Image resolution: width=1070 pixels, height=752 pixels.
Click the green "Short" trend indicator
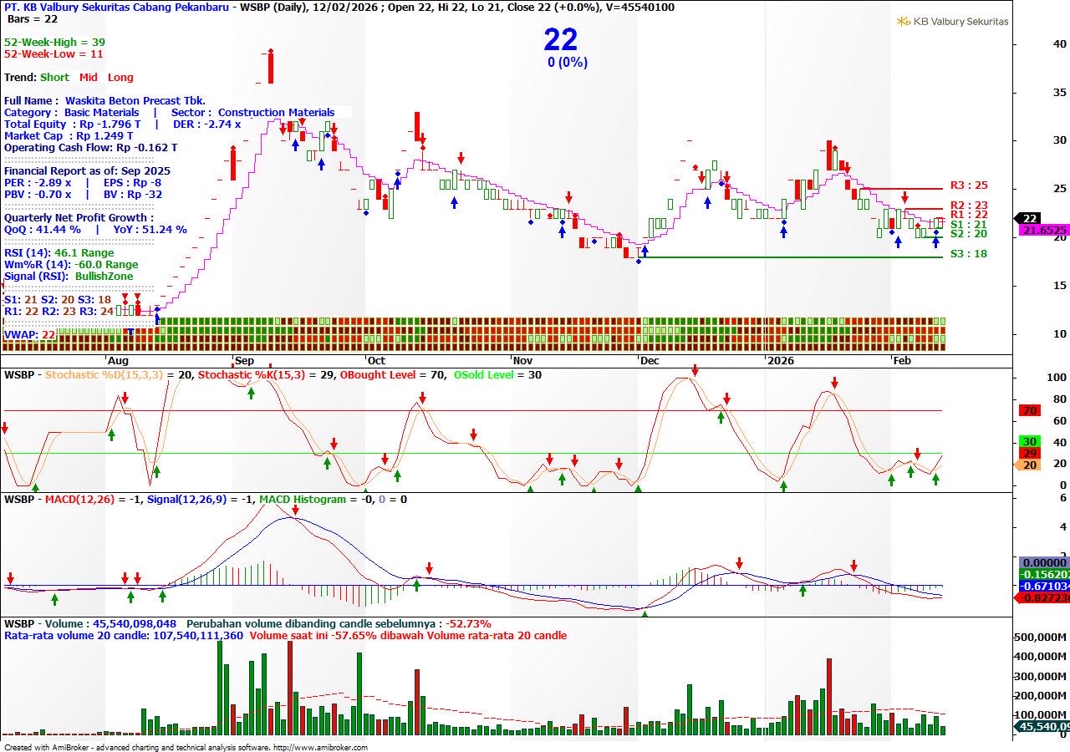[55, 77]
